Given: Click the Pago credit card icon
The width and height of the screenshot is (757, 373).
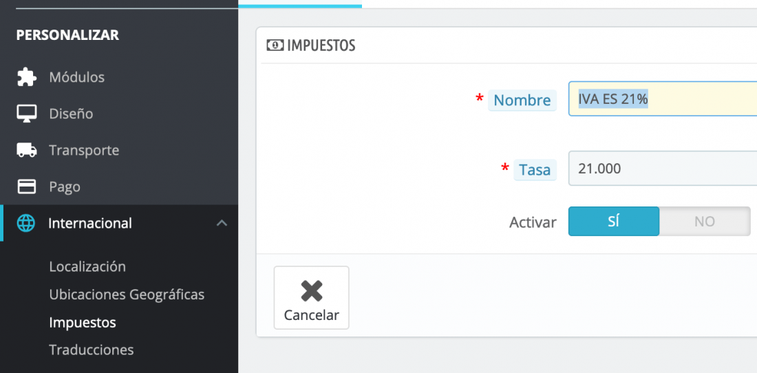Looking at the screenshot, I should 27,186.
